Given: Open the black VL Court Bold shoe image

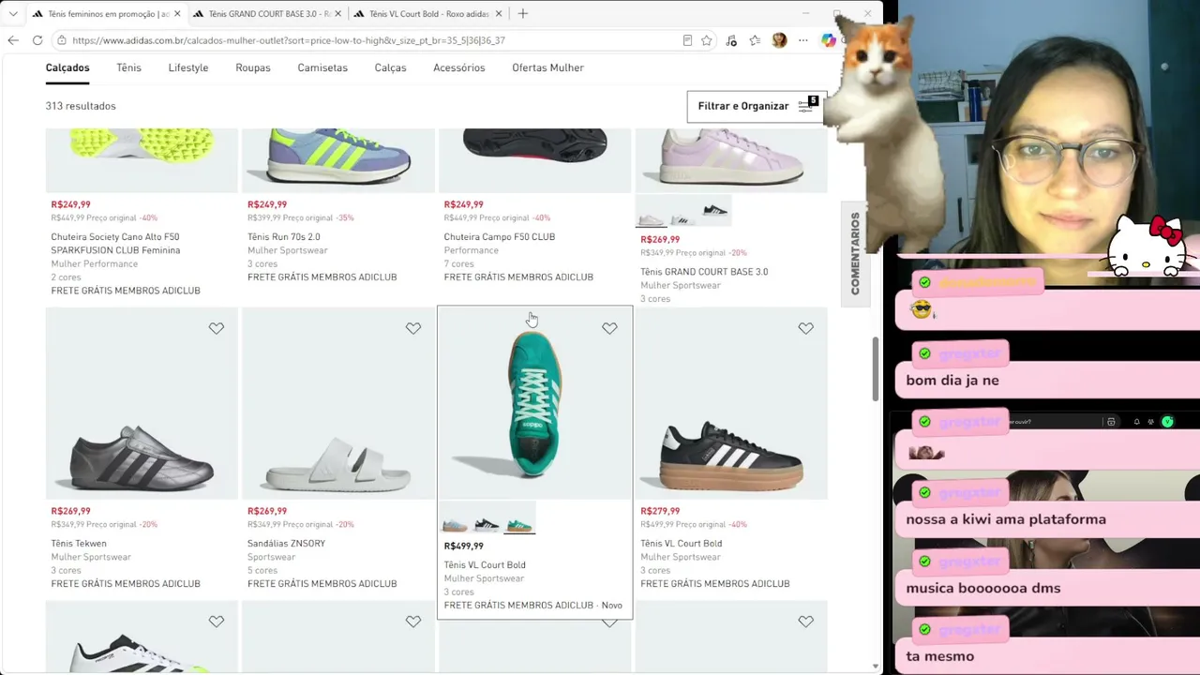Looking at the screenshot, I should tap(731, 404).
